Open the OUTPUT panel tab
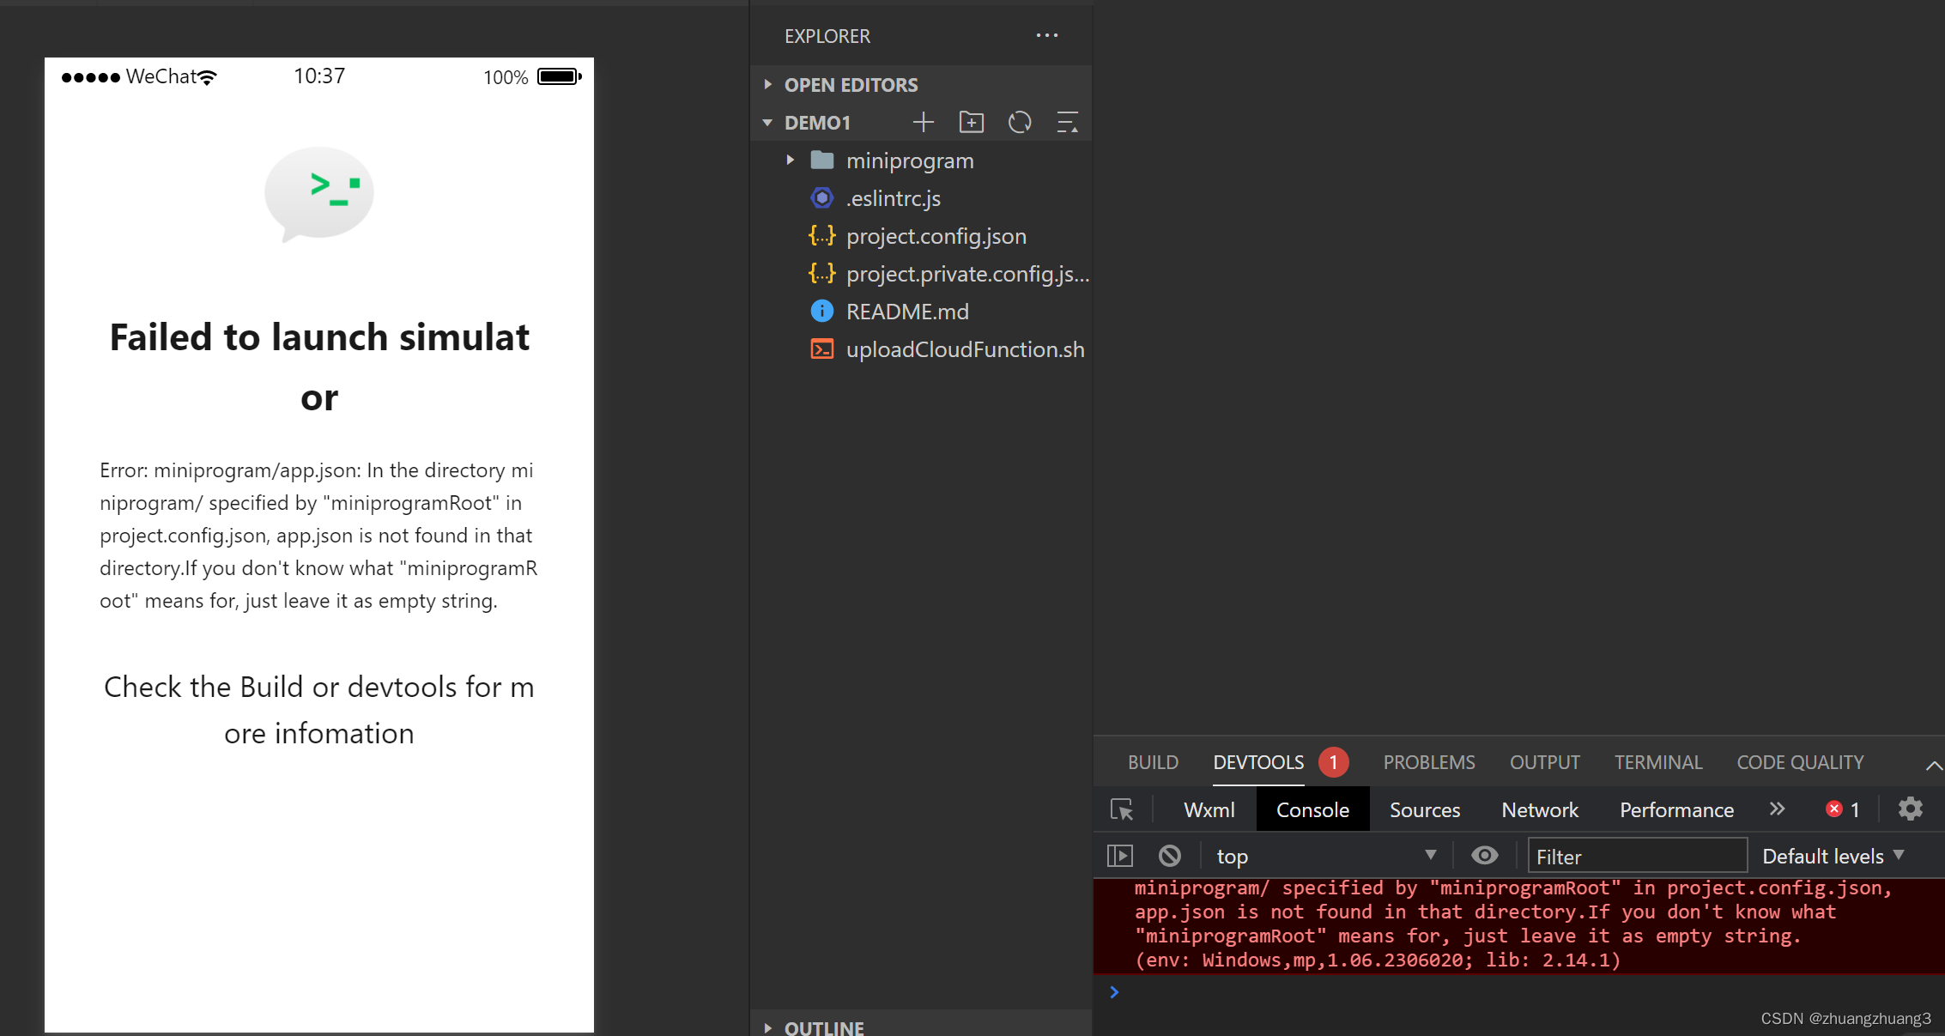The image size is (1945, 1036). [1545, 762]
